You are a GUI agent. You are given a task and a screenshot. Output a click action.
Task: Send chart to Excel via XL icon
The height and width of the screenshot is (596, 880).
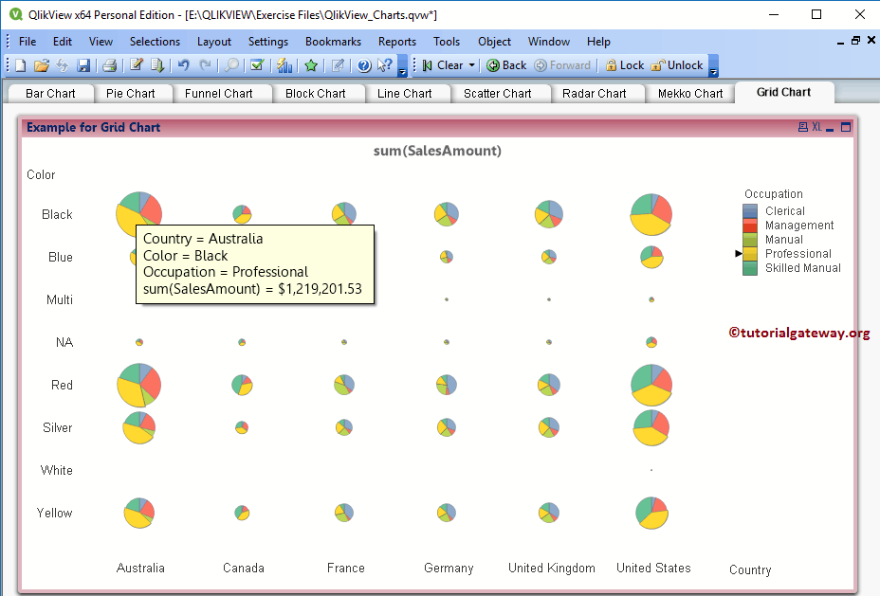pos(816,126)
